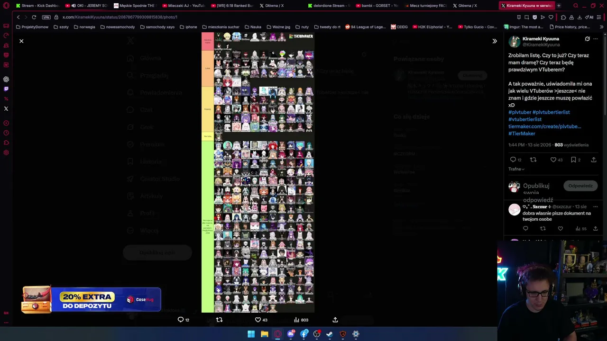Open sidebar settings gear icon
The image size is (607, 341).
point(6,153)
